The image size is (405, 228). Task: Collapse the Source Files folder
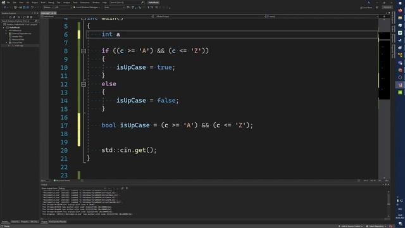[x=6, y=42]
